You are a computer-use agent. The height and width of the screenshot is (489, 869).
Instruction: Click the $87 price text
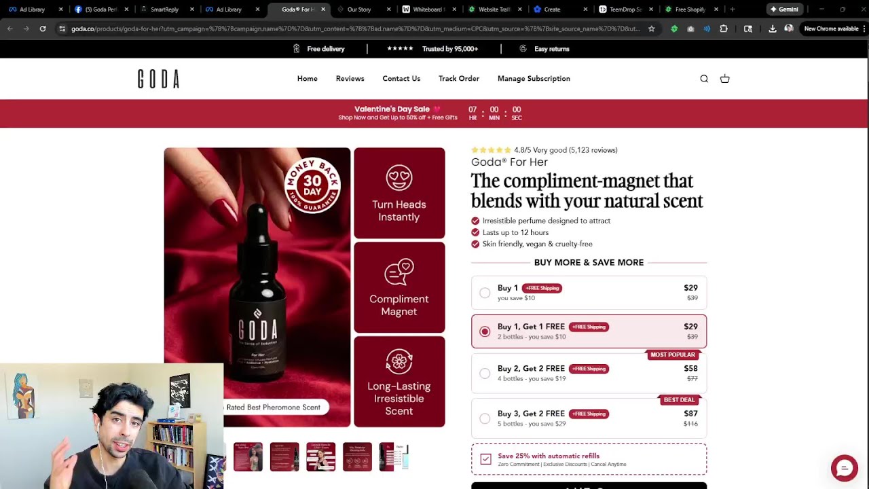pos(690,414)
